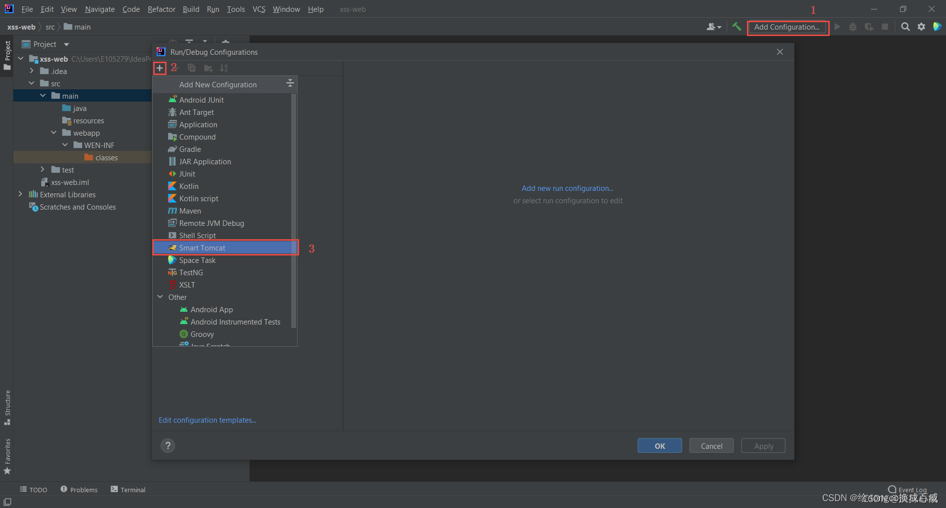This screenshot has width=946, height=508.
Task: Open the File menu
Action: (x=27, y=9)
